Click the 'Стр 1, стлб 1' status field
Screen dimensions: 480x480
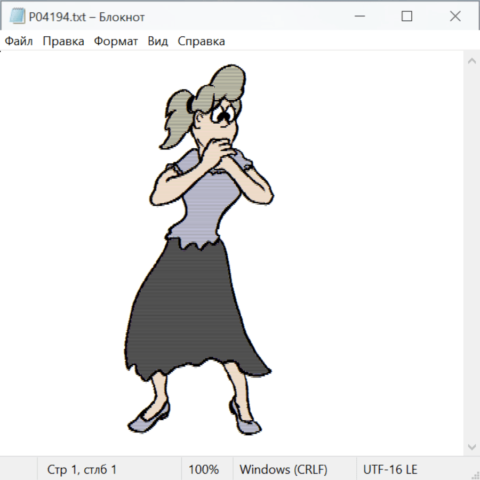(x=82, y=469)
